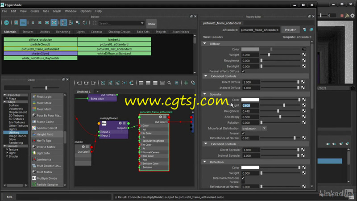357x201 pixels.
Task: Toggle the Reflection Fresnel checkbox
Action: (243, 182)
